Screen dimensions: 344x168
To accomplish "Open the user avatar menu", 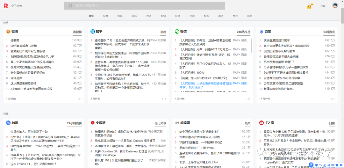I will (335, 5).
